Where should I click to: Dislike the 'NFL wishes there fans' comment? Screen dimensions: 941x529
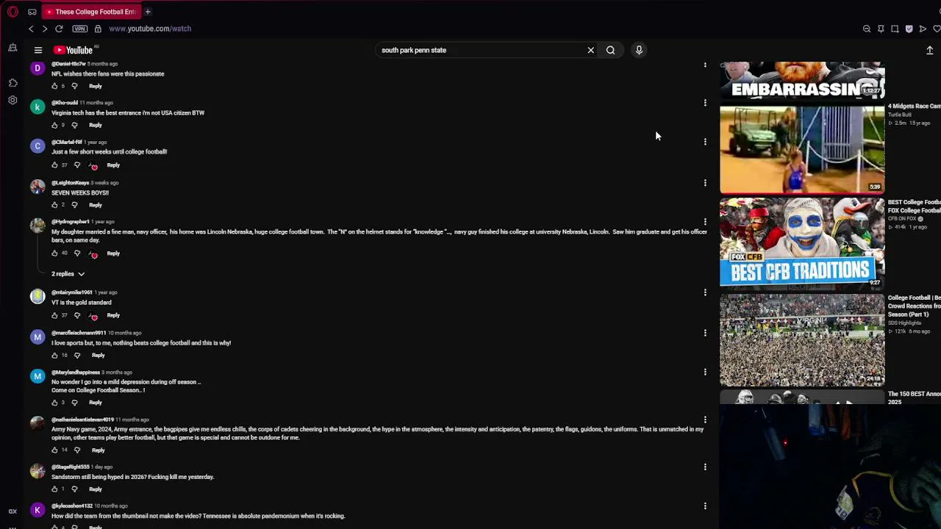(x=74, y=86)
